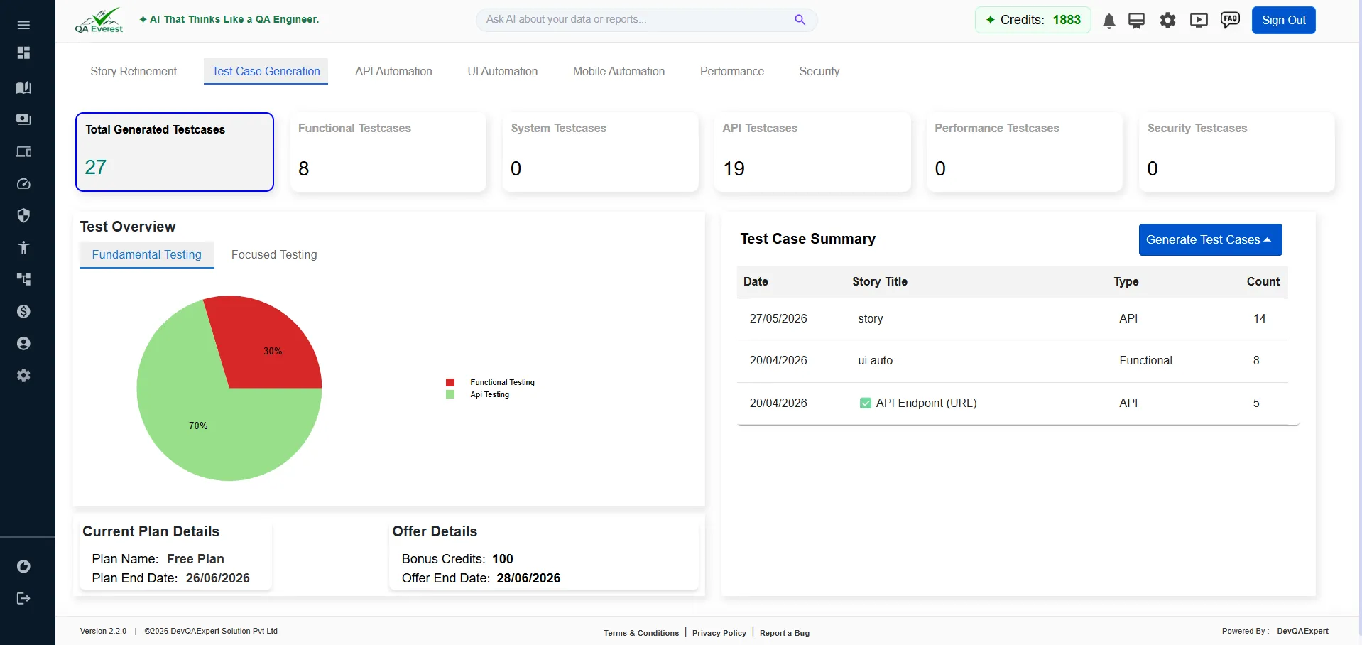1362x645 pixels.
Task: Select the Fundamental Testing sub-tab
Action: click(146, 254)
